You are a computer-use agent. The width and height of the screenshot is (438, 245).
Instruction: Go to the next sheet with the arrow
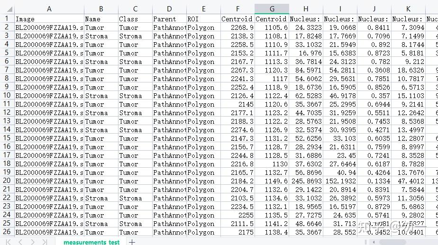pos(32,242)
